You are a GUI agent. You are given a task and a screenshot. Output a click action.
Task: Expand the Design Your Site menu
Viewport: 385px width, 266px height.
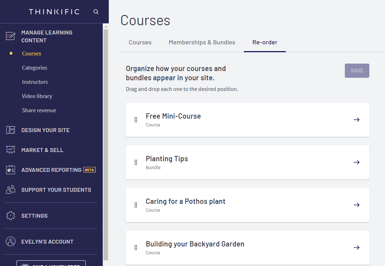[46, 130]
